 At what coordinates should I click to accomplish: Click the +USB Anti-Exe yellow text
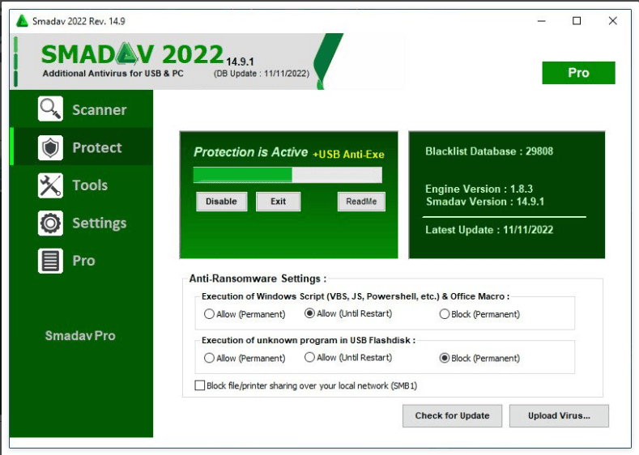(348, 155)
